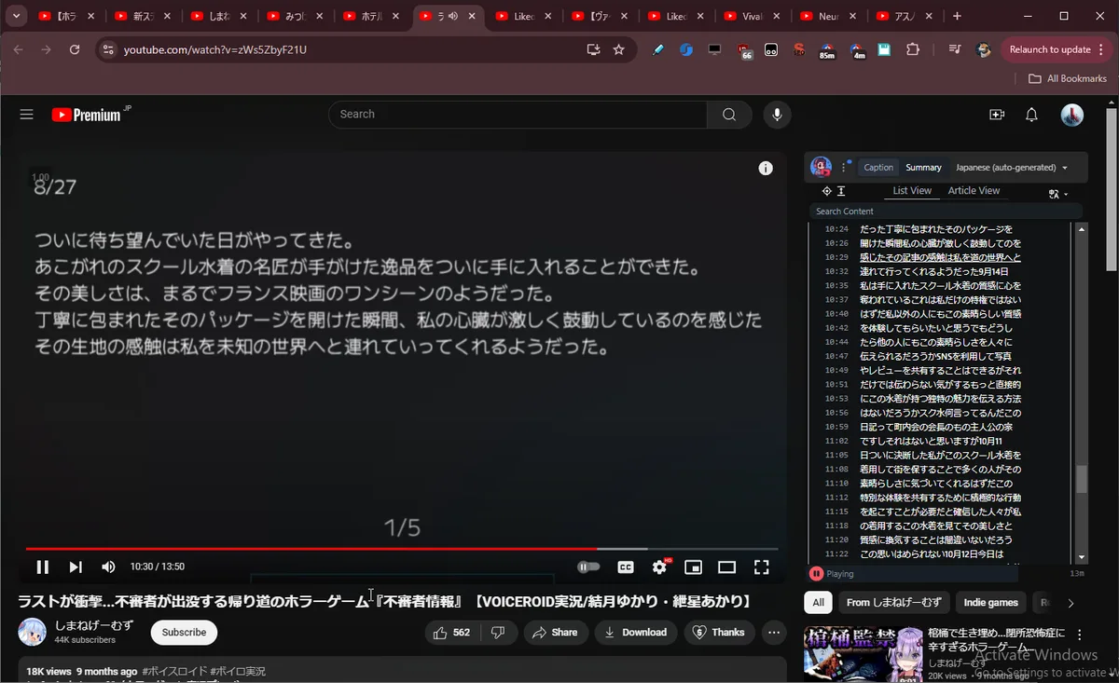This screenshot has width=1119, height=683.
Task: Skip to the next video
Action: point(76,567)
